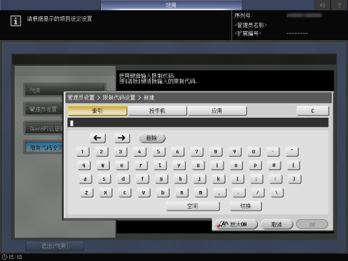
Task: Tap the 9 key on the keyboard
Action: coord(235,152)
